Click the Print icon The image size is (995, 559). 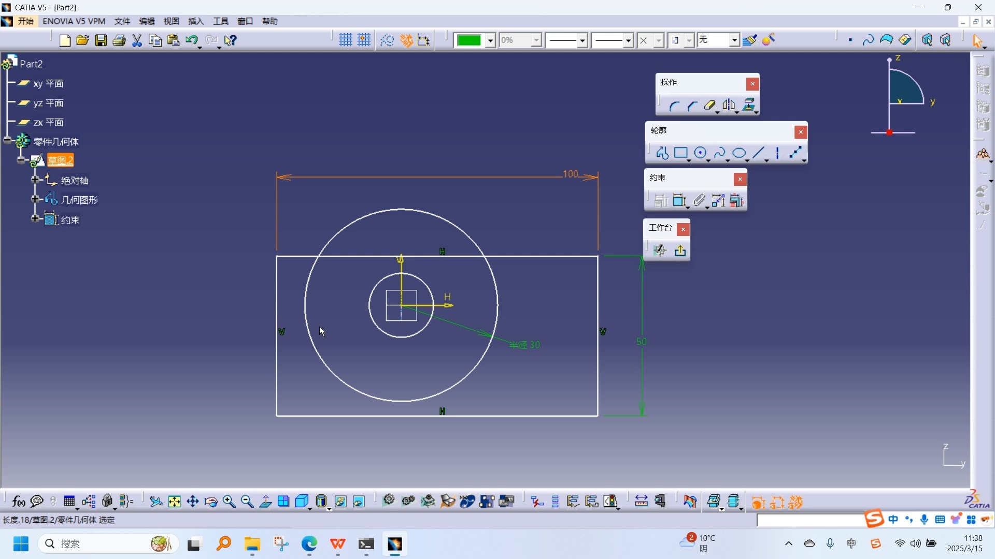pos(119,40)
